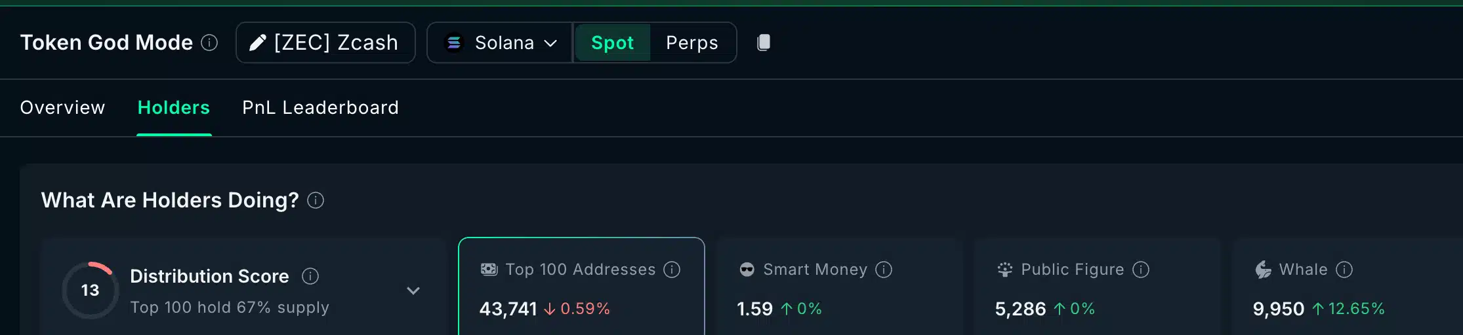Click info icon beside Token God Mode
This screenshot has width=1463, height=335.
point(209,43)
